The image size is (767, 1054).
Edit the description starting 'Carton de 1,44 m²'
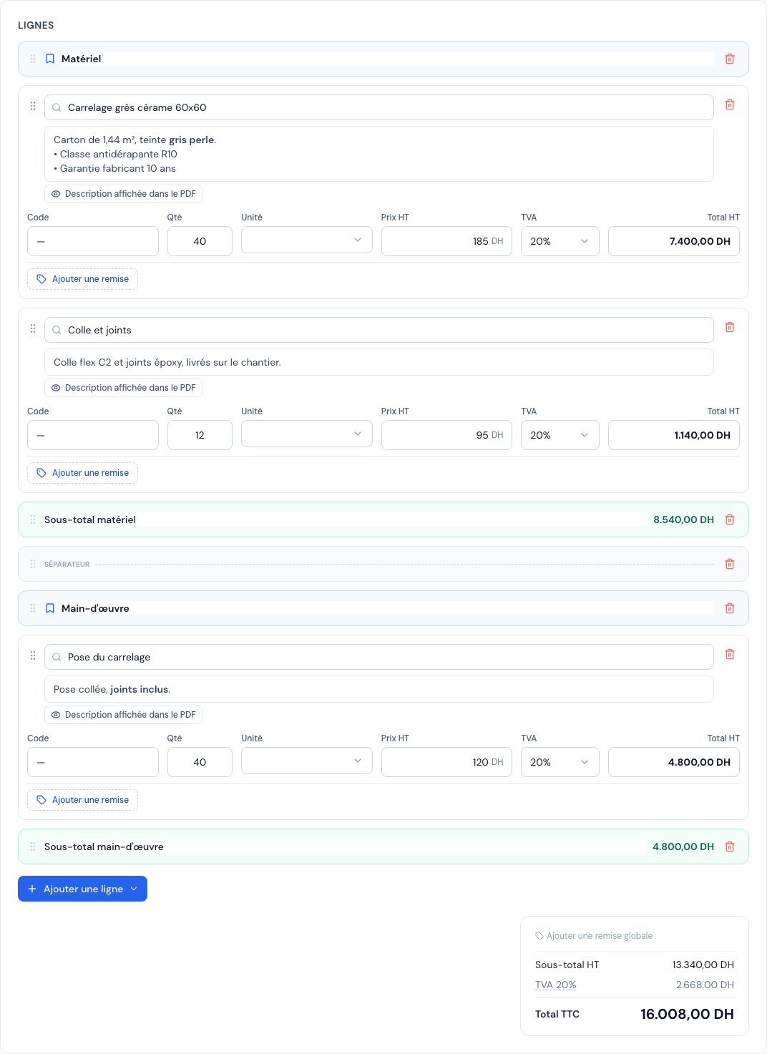[x=379, y=154]
